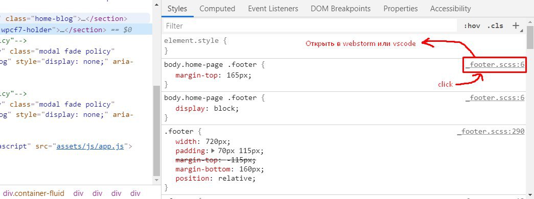Open the _footer.scss:290 source link

[491, 131]
